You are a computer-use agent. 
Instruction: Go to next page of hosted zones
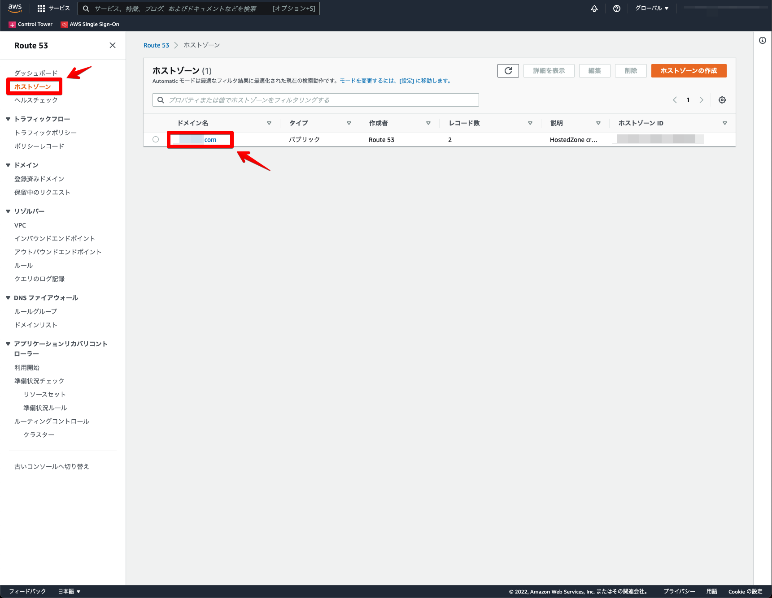[701, 100]
